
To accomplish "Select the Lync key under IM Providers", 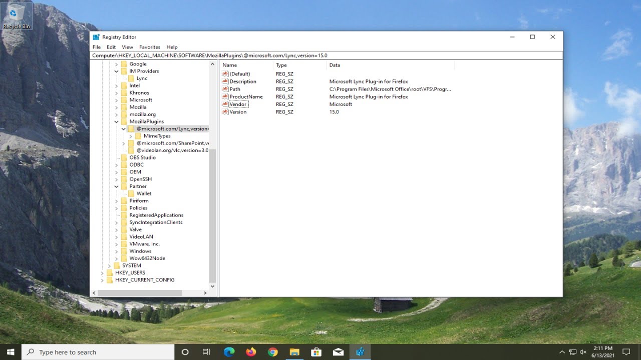I will tap(142, 78).
